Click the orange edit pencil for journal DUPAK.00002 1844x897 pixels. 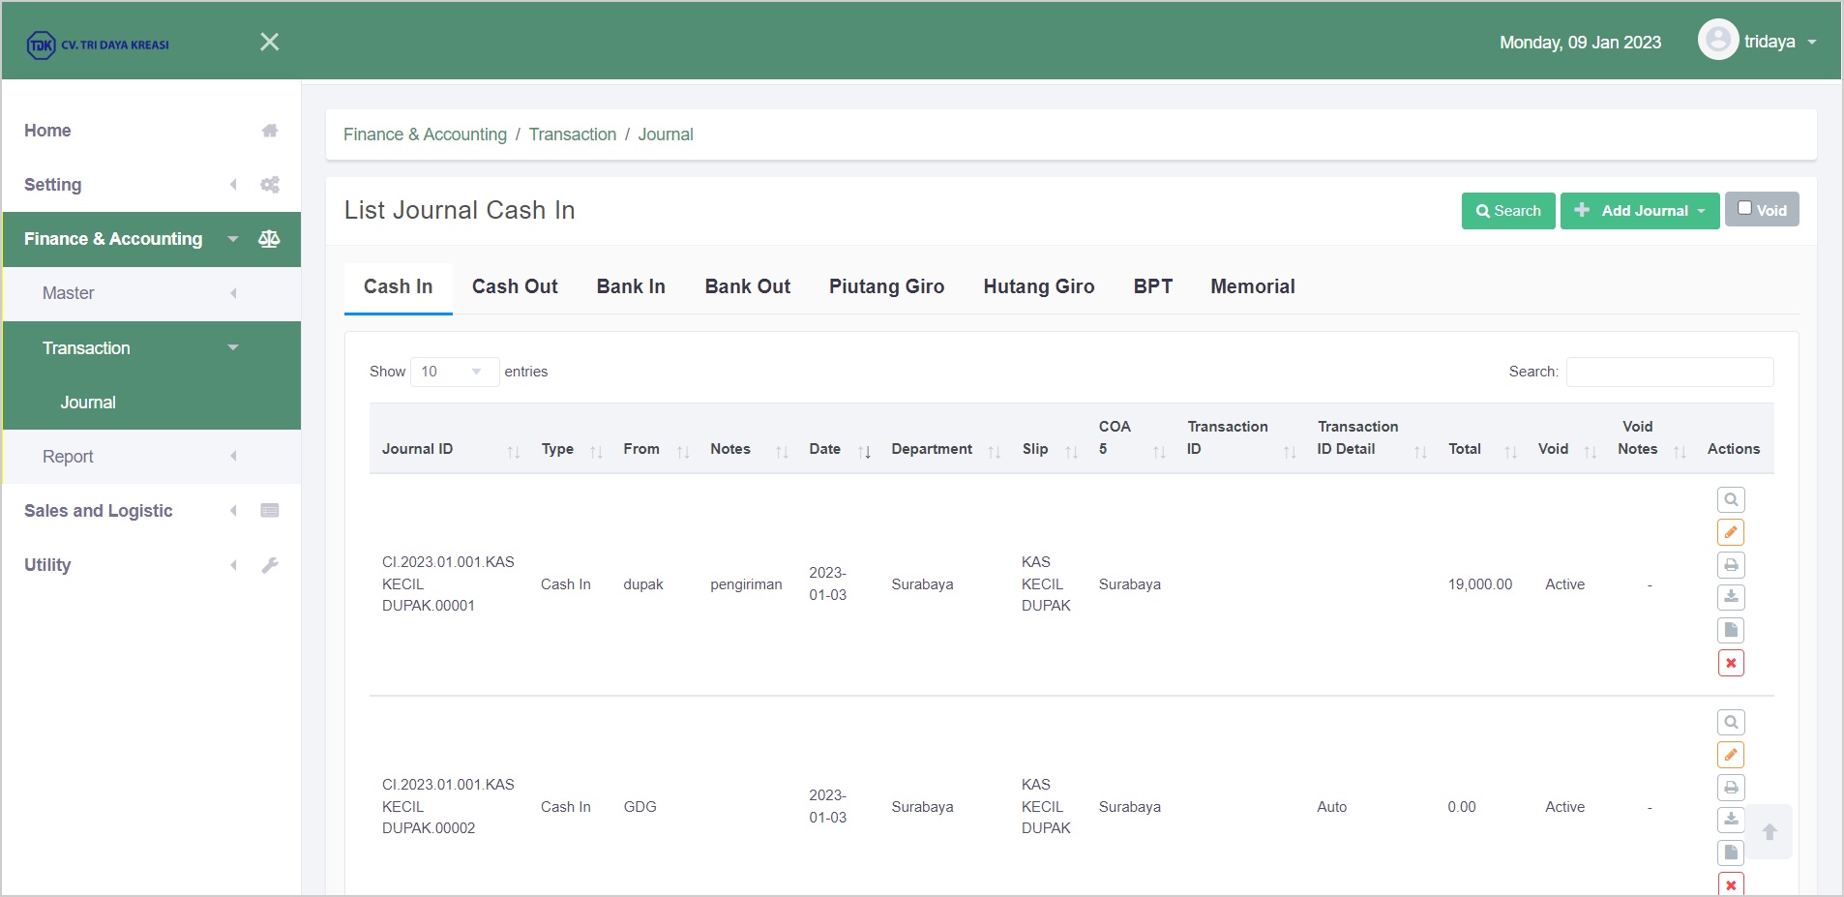coord(1731,755)
